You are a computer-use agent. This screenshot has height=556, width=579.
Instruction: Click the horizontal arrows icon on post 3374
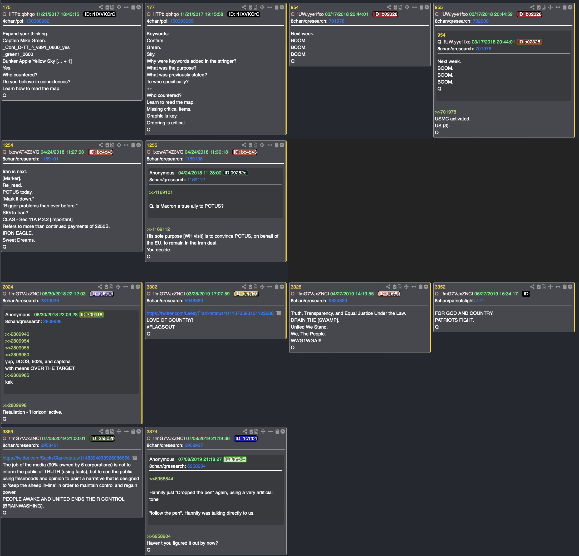[270, 432]
